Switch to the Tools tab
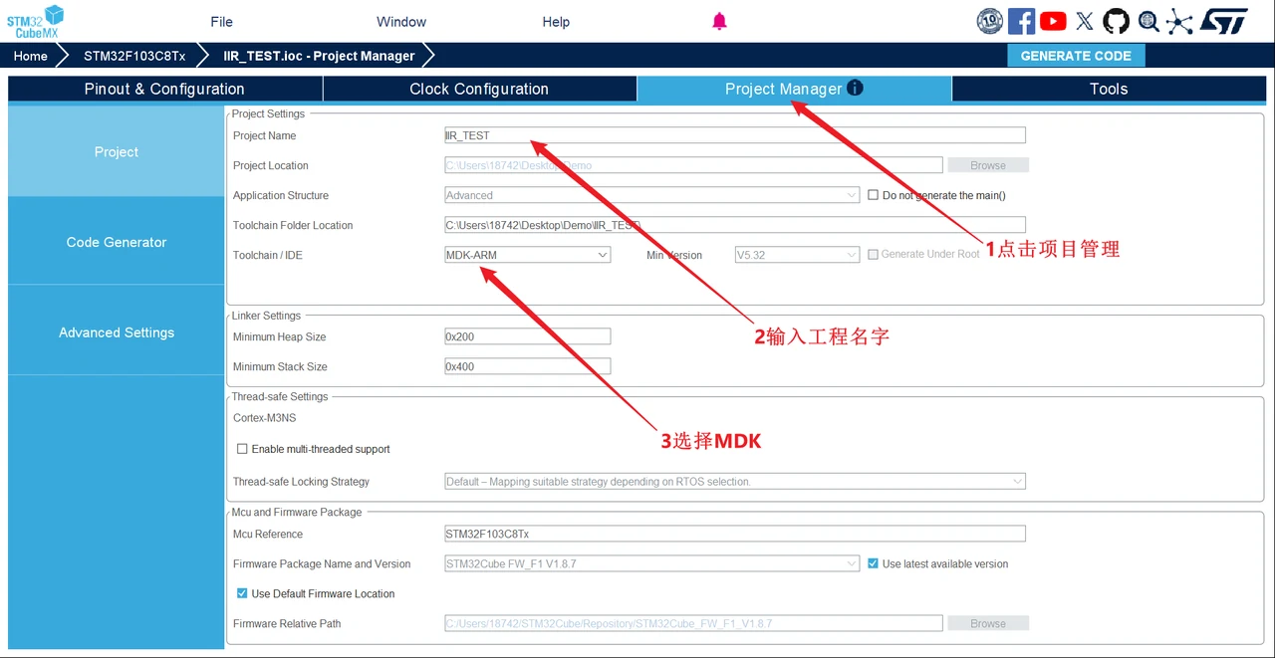The image size is (1275, 658). [x=1109, y=89]
